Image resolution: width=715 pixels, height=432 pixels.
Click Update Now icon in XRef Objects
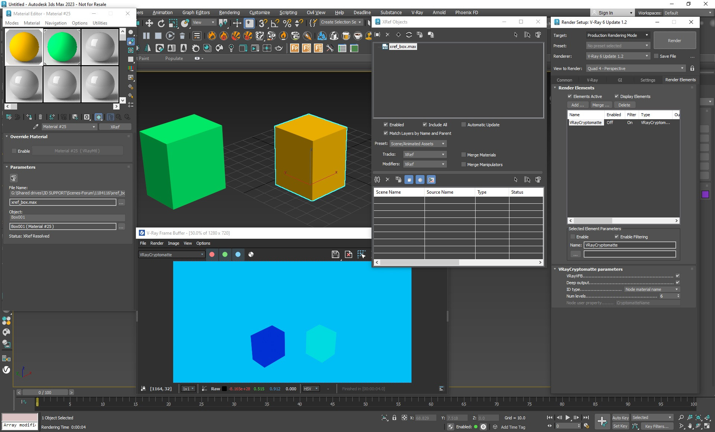pyautogui.click(x=409, y=35)
